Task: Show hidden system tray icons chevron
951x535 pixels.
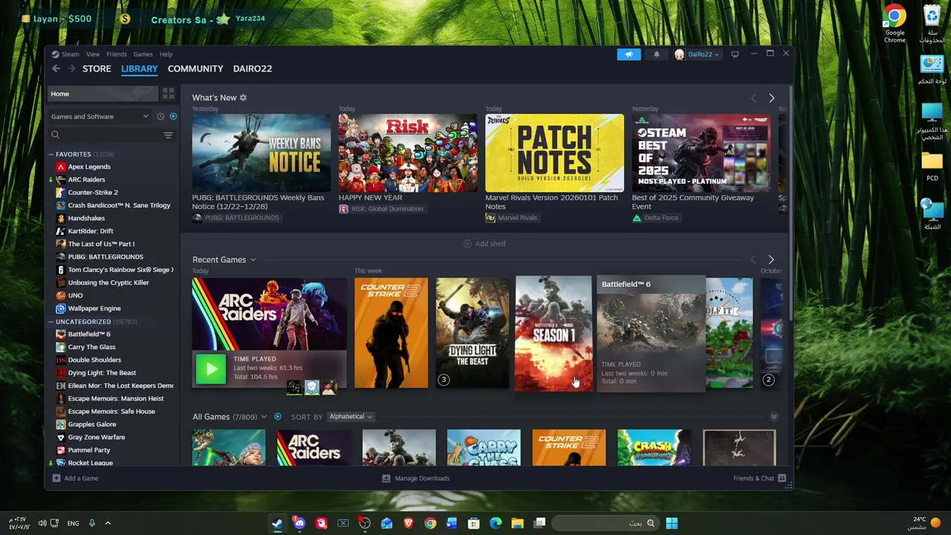Action: tap(107, 523)
